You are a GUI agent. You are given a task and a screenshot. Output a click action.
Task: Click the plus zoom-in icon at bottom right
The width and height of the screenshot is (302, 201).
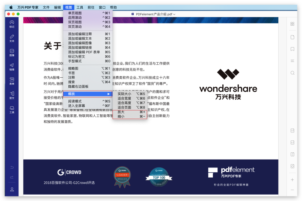(x=292, y=180)
